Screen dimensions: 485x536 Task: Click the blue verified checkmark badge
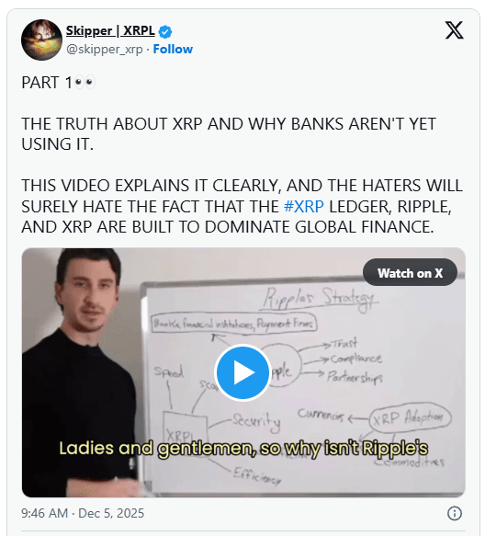pyautogui.click(x=165, y=32)
